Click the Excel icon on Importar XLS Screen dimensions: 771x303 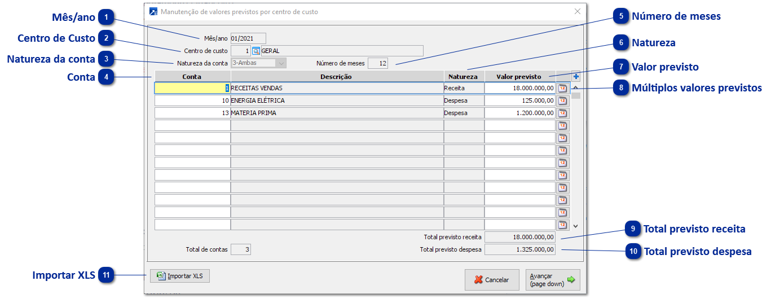[x=161, y=276]
